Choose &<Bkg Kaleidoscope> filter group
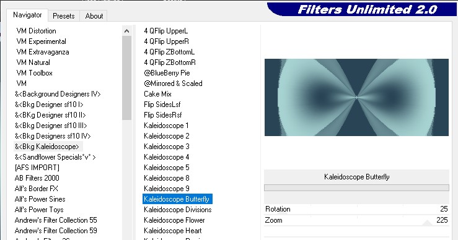 [47, 147]
